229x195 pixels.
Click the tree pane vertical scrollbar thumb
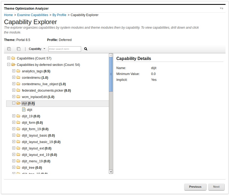pos(111,74)
